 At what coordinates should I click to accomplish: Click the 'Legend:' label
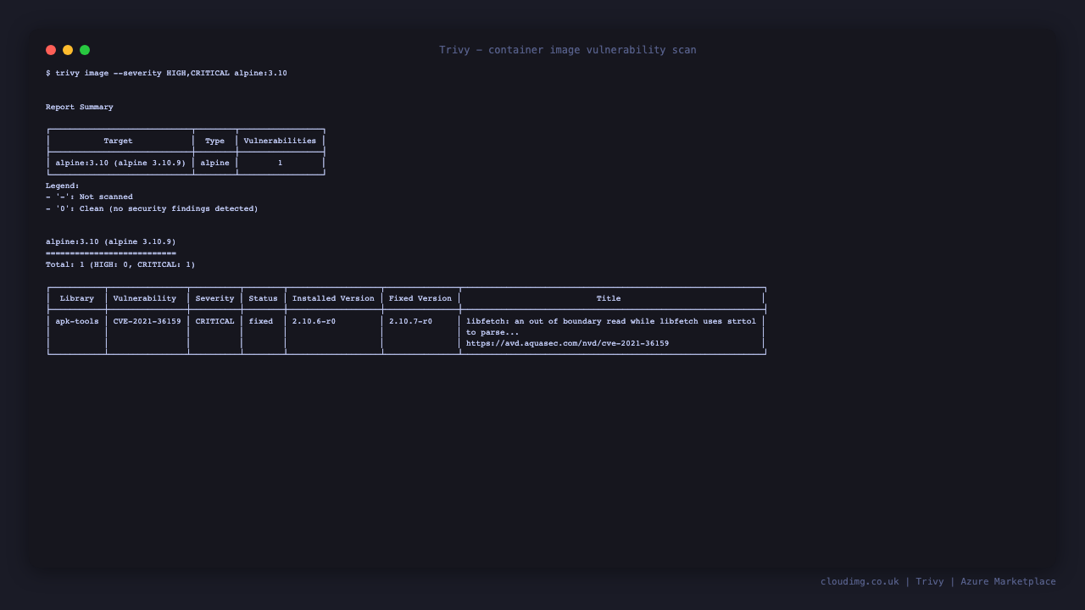point(63,186)
